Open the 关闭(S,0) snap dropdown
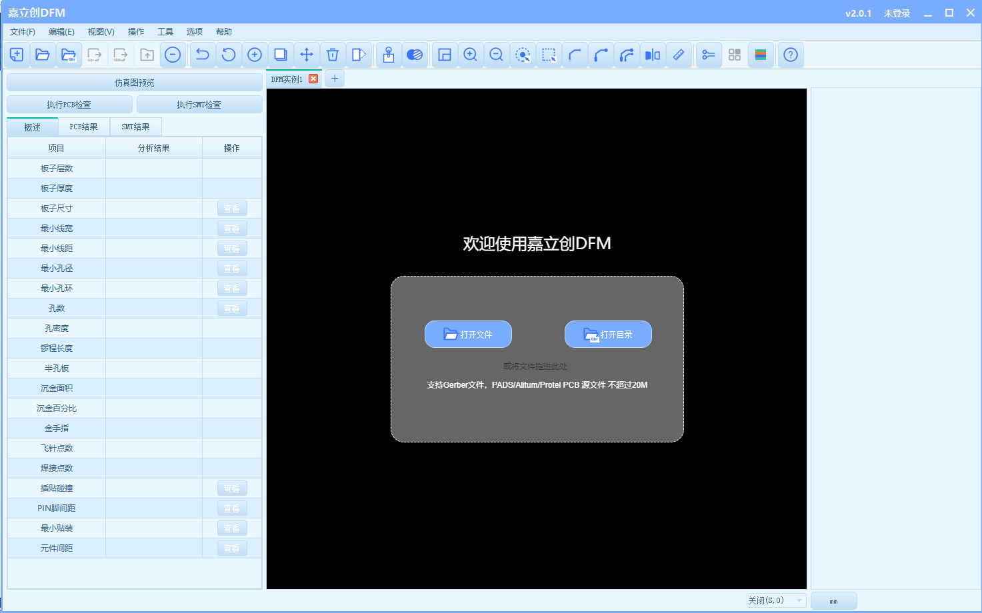 pyautogui.click(x=776, y=600)
